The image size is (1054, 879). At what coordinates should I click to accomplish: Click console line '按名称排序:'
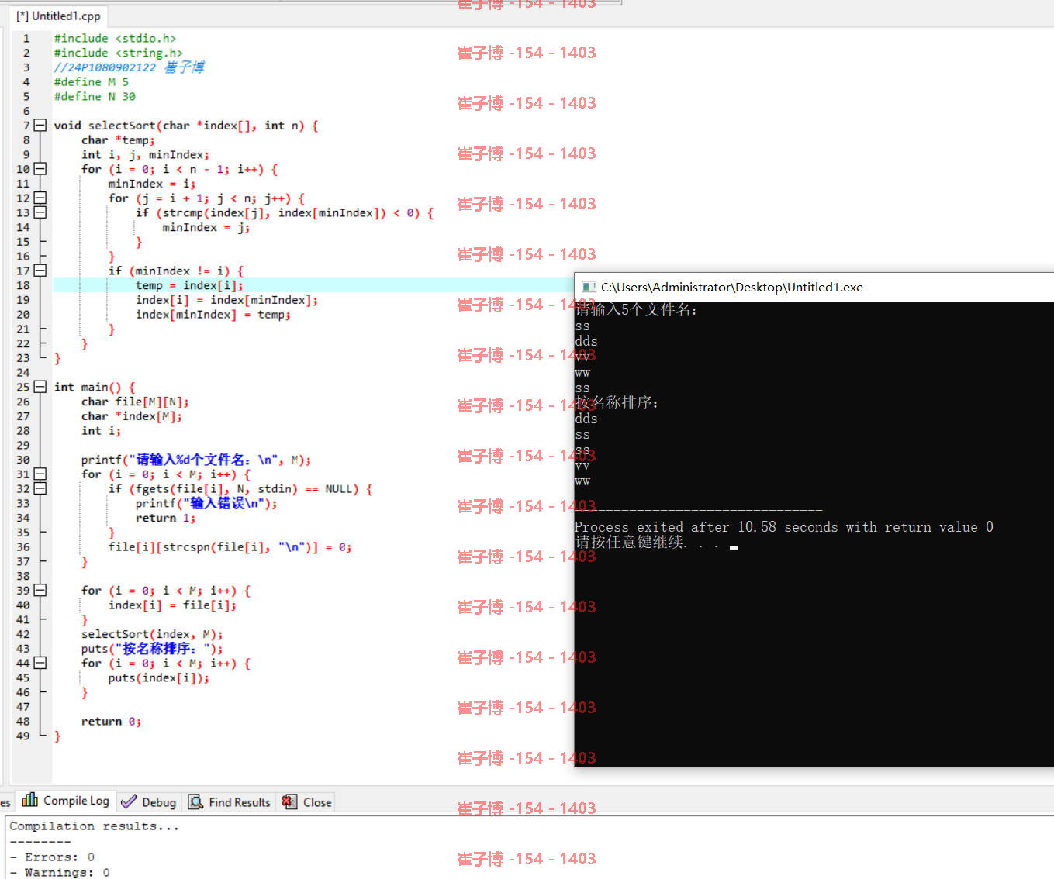(x=617, y=403)
